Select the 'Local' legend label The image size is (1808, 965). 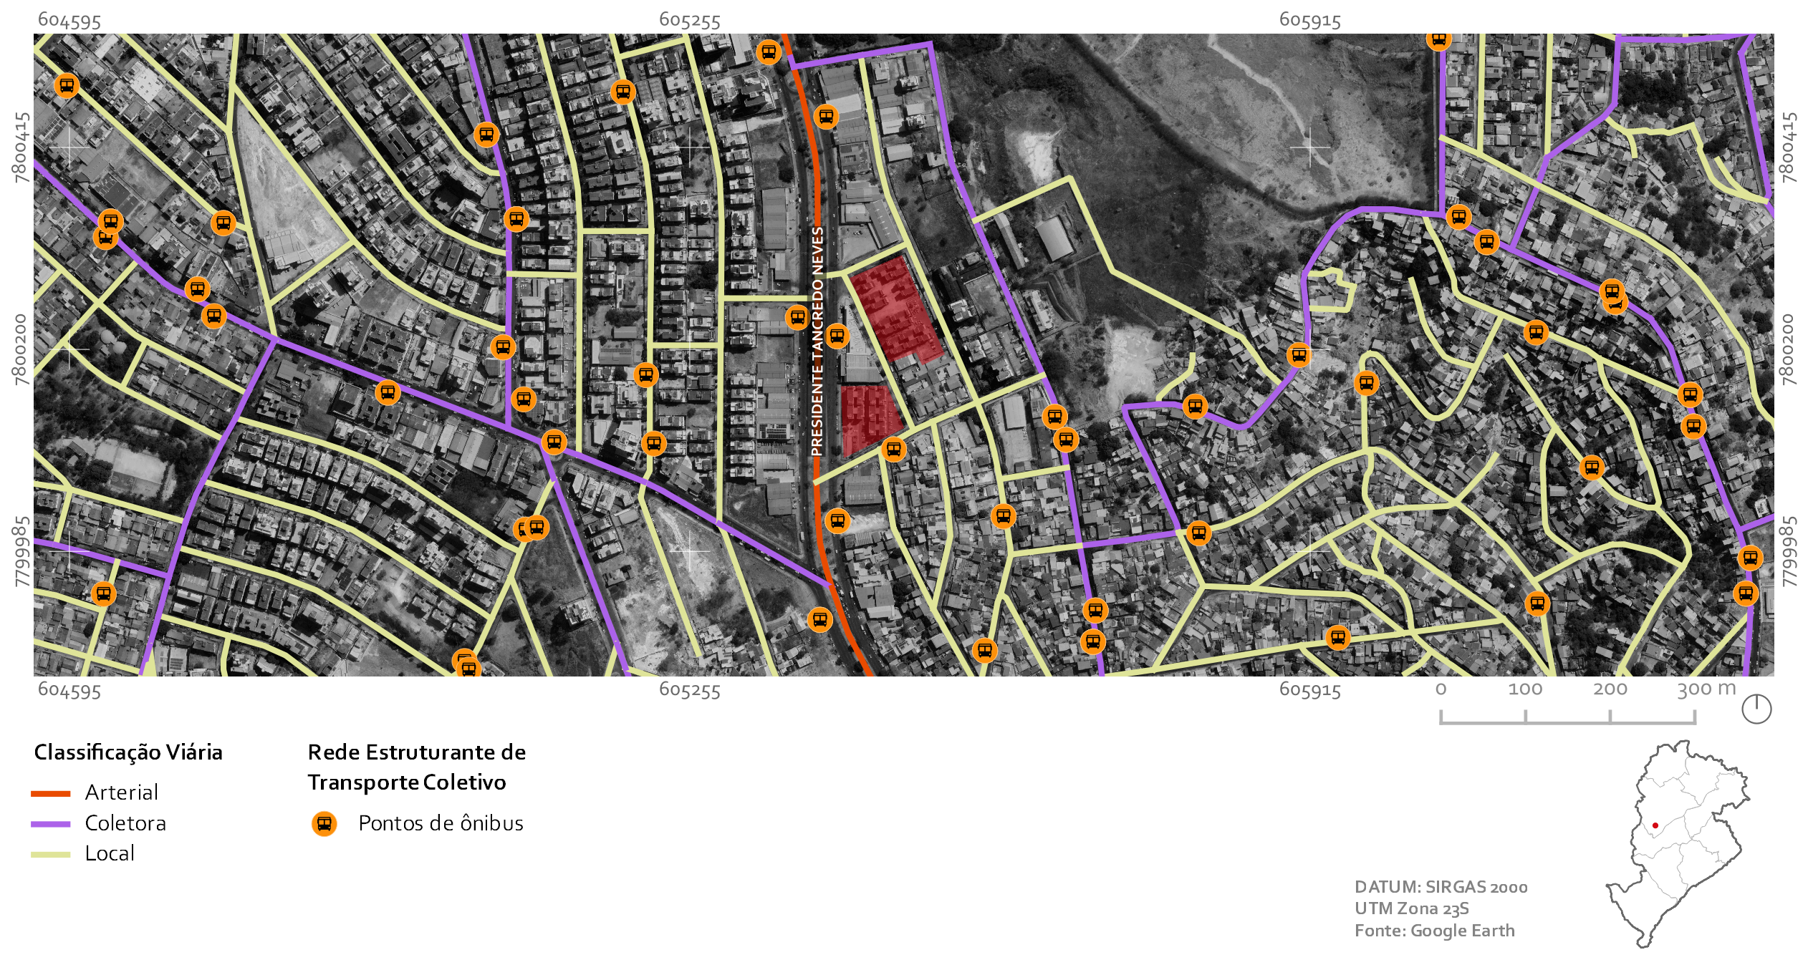[110, 853]
